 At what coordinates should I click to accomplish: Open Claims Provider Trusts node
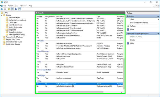tap(14, 42)
